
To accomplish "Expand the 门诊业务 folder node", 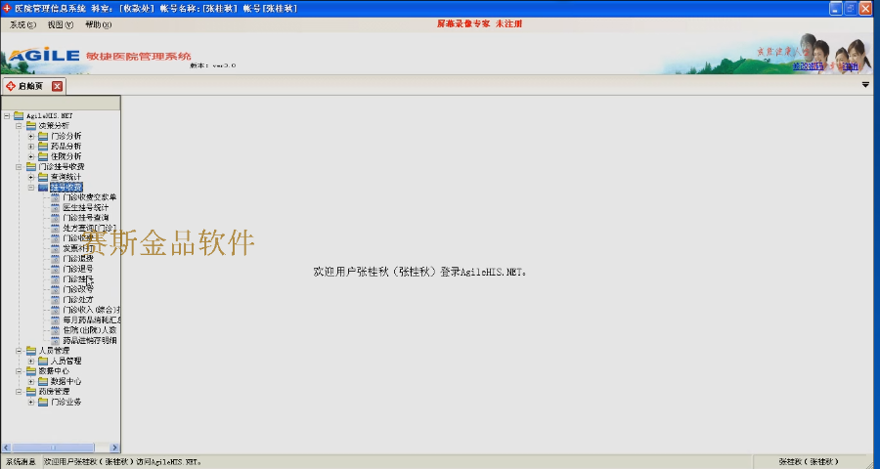I will point(31,403).
